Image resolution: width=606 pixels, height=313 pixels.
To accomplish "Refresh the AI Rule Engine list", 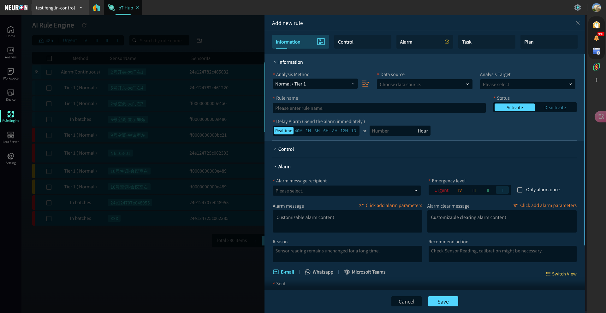I will (x=84, y=25).
